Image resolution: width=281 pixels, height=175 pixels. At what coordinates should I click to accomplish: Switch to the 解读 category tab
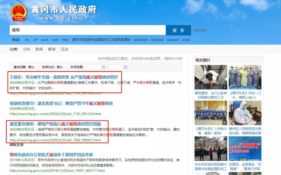[52, 49]
